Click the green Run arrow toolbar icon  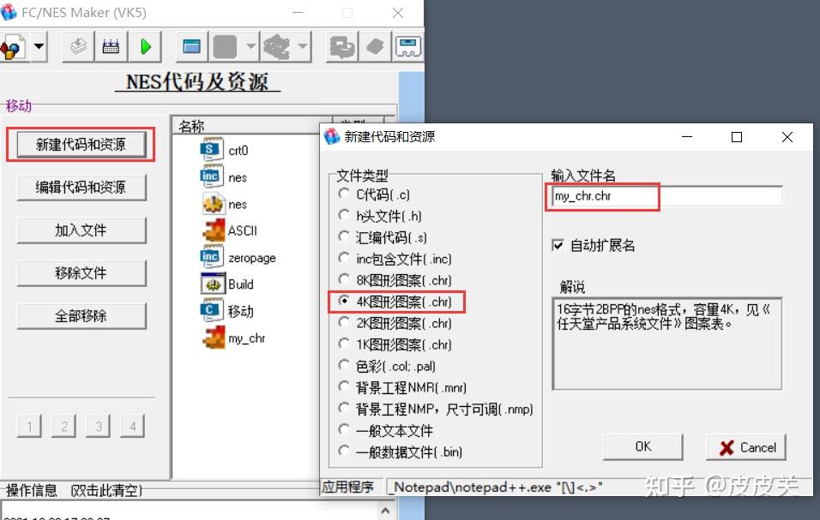[x=144, y=46]
